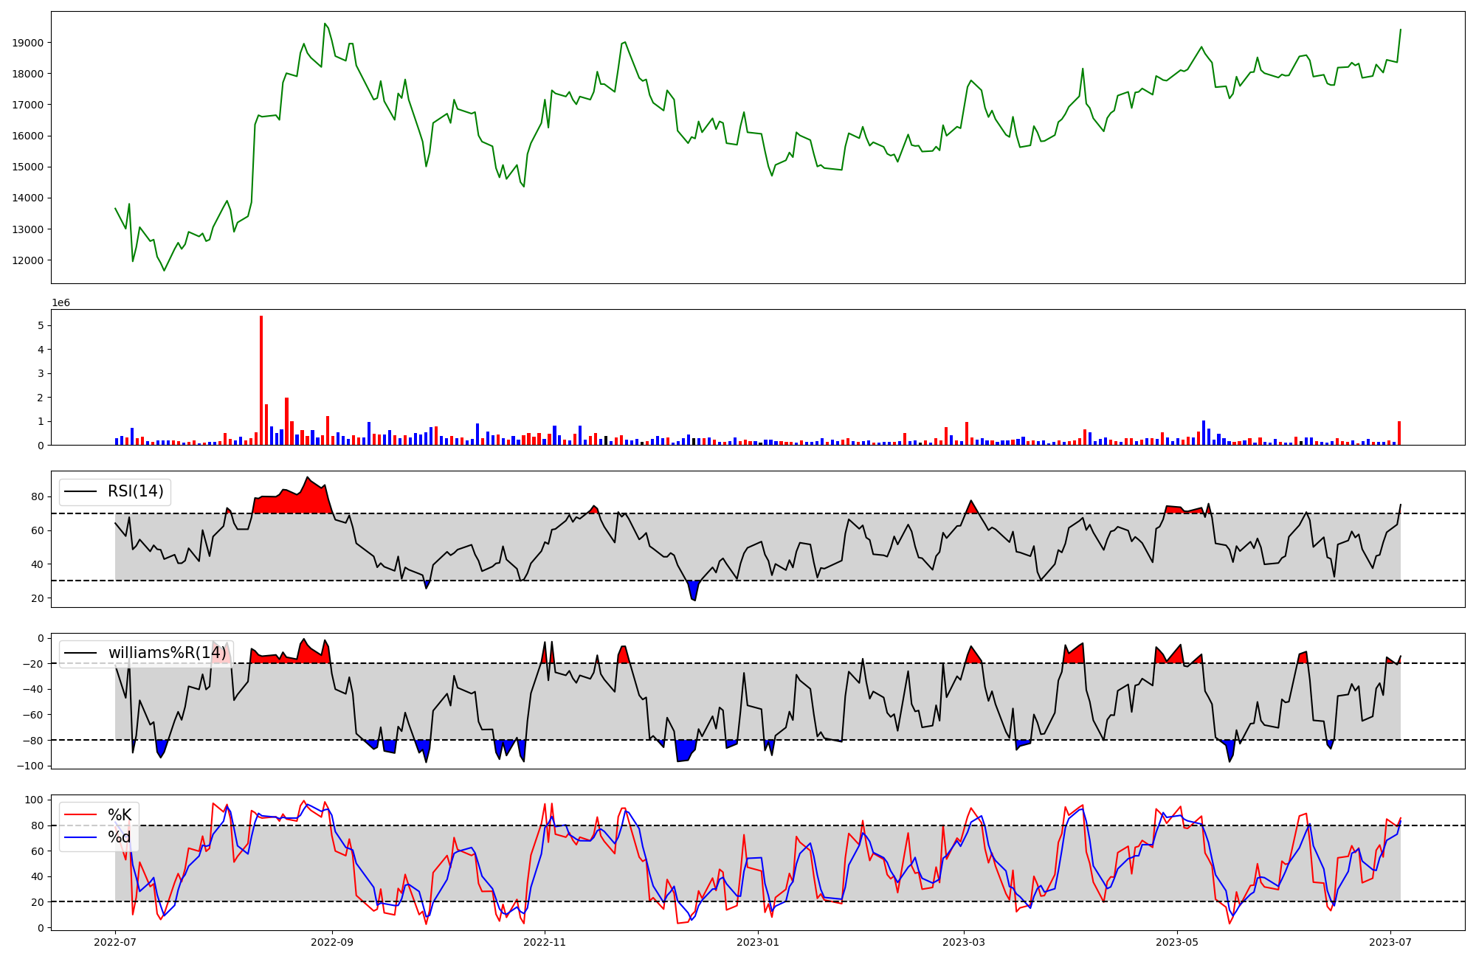The image size is (1476, 959).
Task: Select the %d legend entry label
Action: pos(120,837)
